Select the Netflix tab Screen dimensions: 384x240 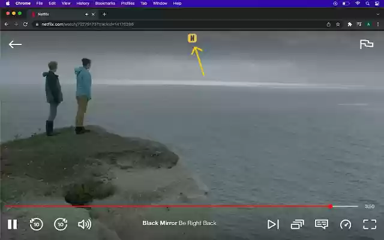(62, 14)
